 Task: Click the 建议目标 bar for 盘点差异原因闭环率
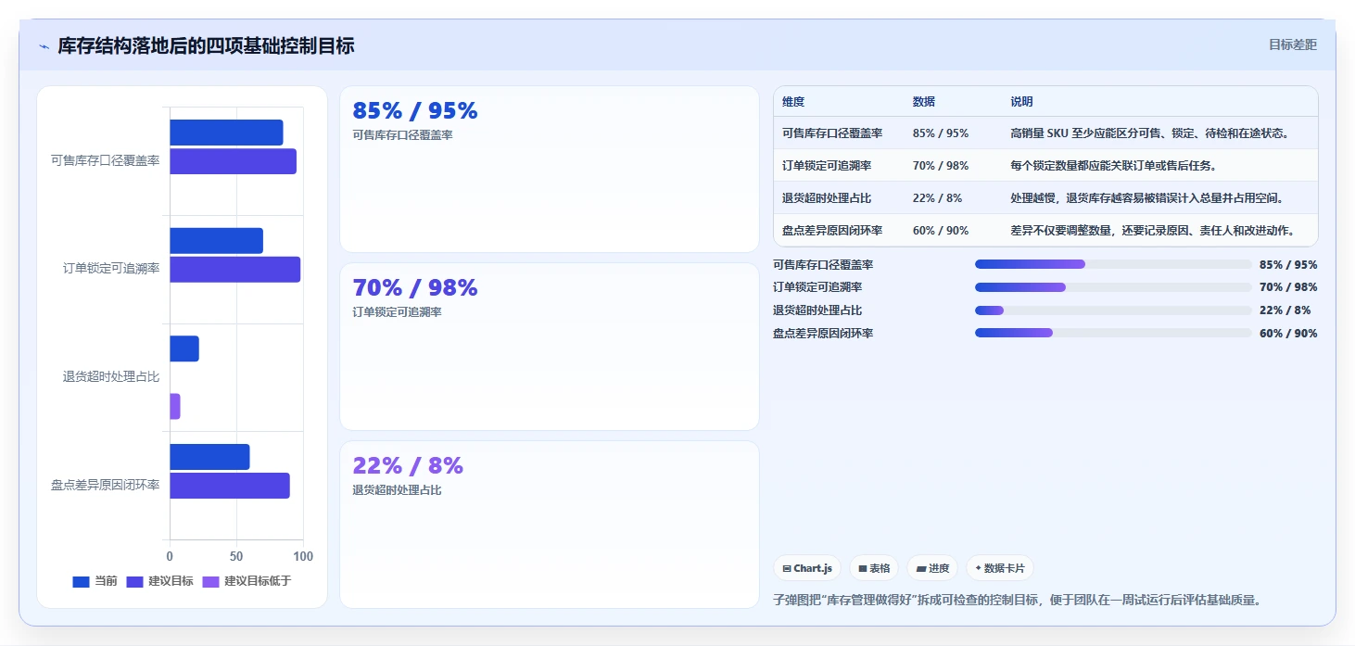point(230,486)
